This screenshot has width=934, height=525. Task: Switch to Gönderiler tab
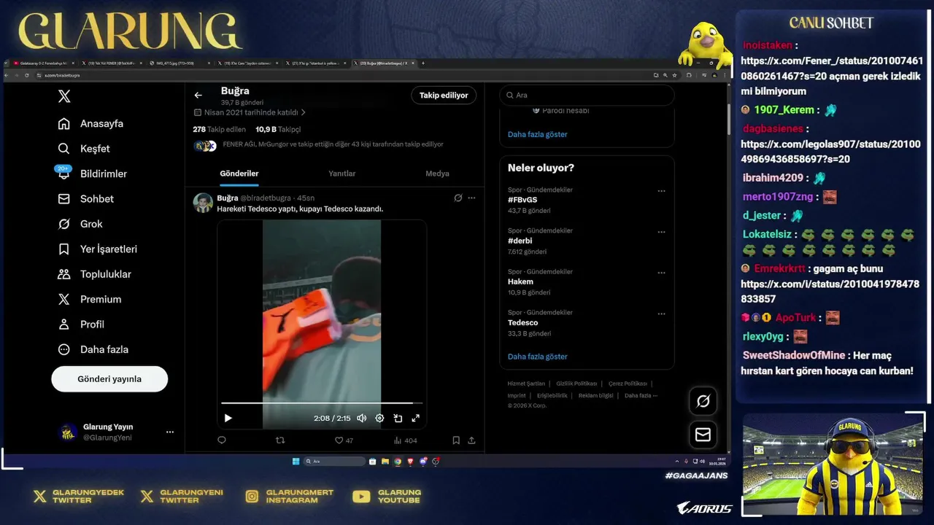239,174
